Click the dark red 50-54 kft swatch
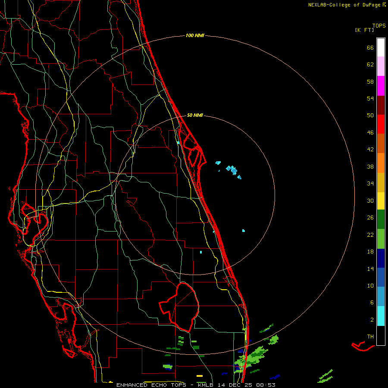Image resolution: width=388 pixels, height=388 pixels. click(x=381, y=105)
